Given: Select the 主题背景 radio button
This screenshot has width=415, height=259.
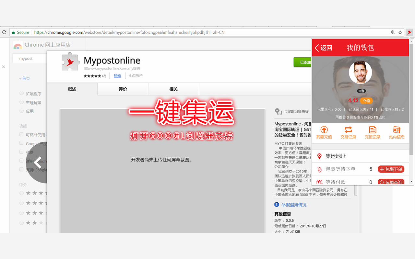Looking at the screenshot, I should 21,102.
